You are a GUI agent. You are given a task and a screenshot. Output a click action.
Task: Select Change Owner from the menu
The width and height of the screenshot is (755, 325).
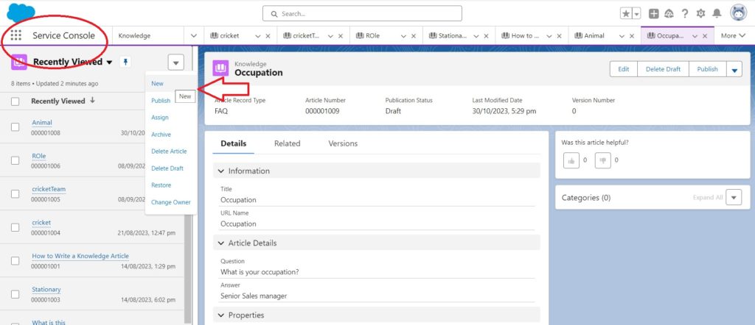coord(171,203)
